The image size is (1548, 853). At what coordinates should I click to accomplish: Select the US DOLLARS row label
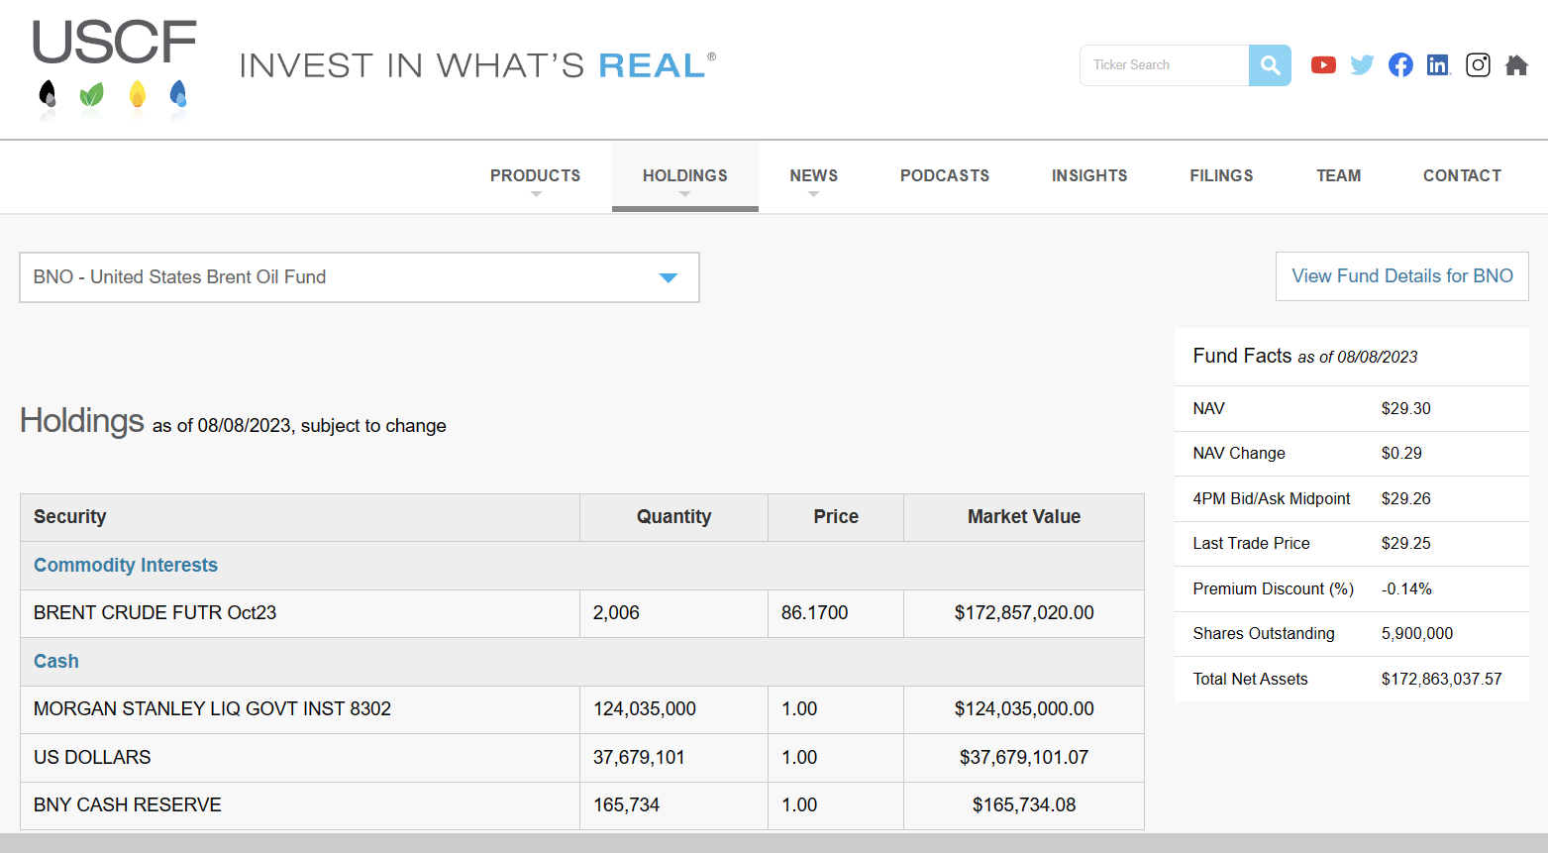92,757
